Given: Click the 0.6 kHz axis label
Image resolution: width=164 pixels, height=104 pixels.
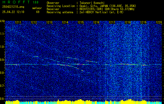Looking at the screenshot, I should (x=2, y=99).
